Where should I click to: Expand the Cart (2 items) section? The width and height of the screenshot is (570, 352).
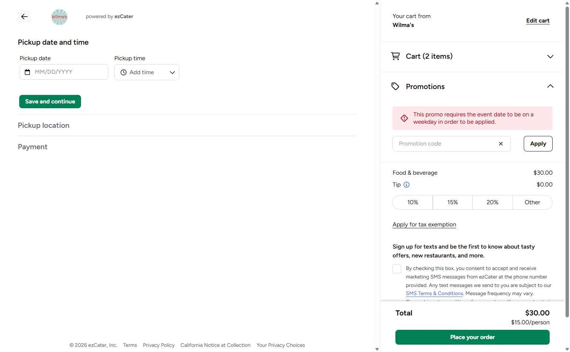click(550, 57)
